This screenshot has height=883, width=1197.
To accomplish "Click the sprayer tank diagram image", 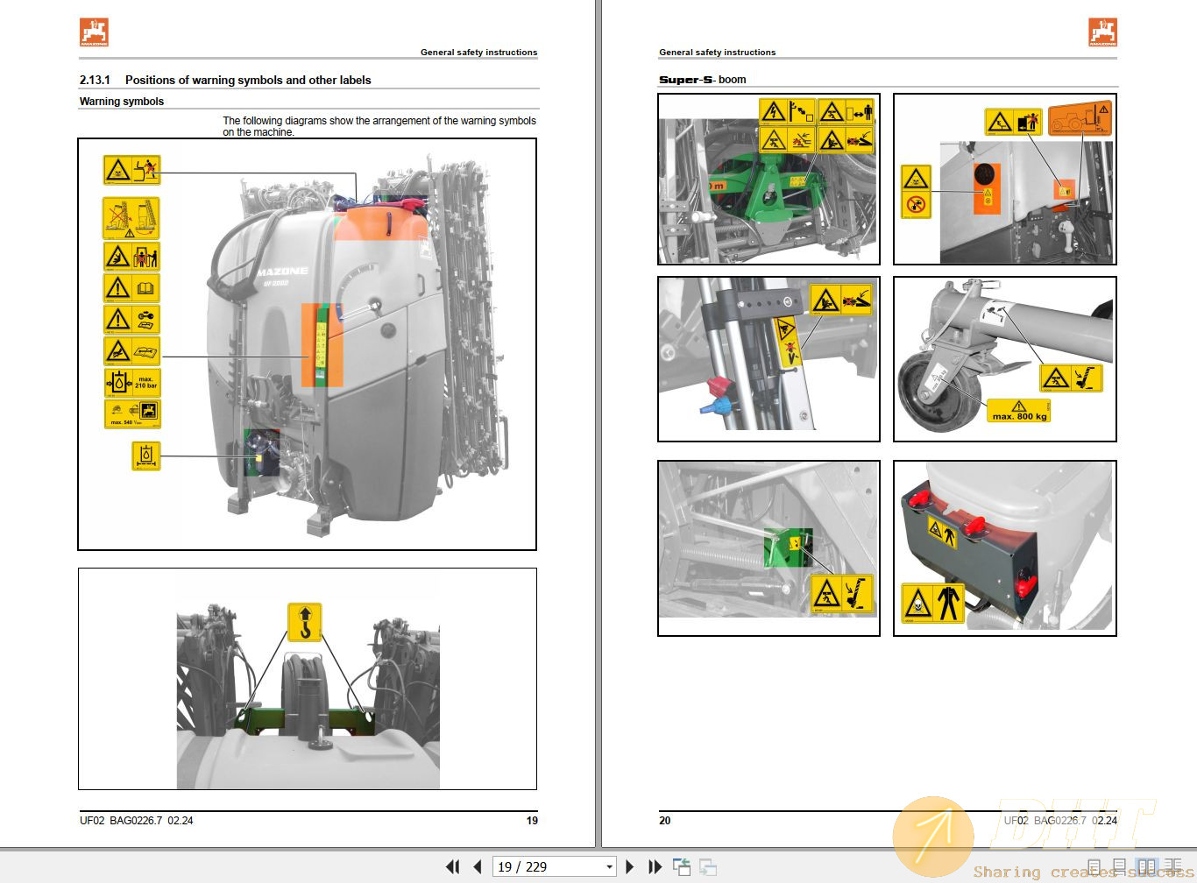I will tap(308, 344).
